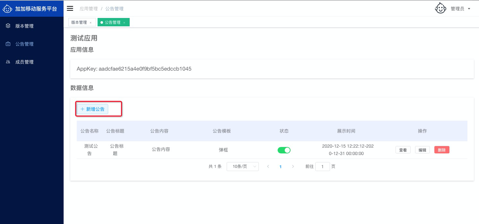Viewport: 479px width, 224px height.
Task: Expand the 管理员 user dropdown arrow
Action: (x=469, y=9)
